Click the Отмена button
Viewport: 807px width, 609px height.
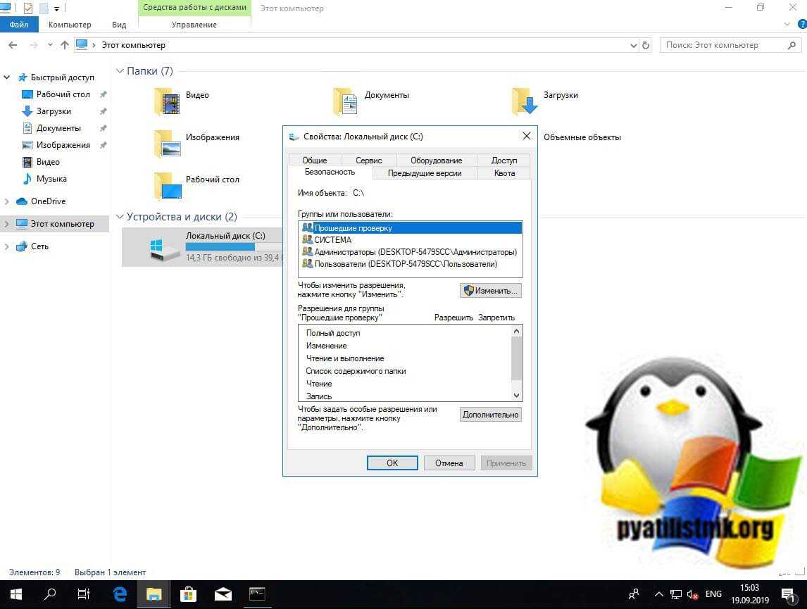point(449,463)
